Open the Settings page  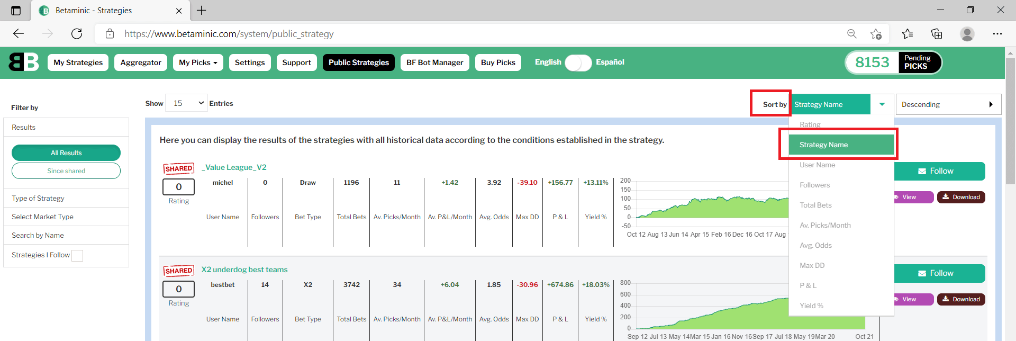250,62
